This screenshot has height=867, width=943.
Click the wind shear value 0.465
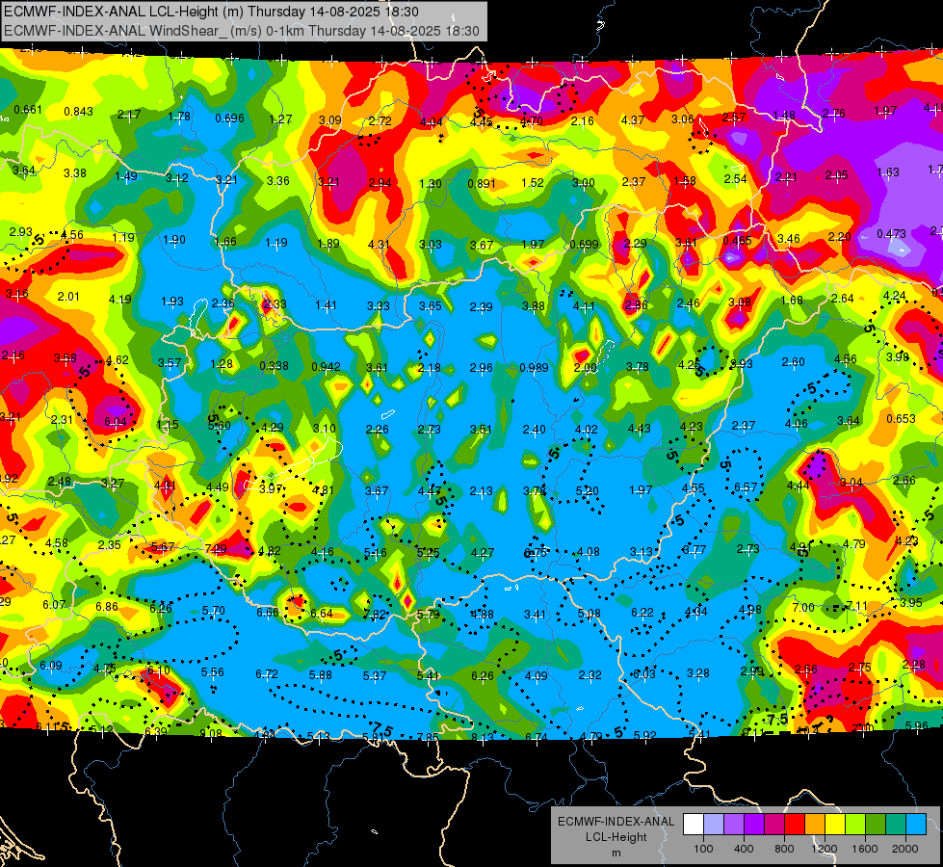click(737, 241)
